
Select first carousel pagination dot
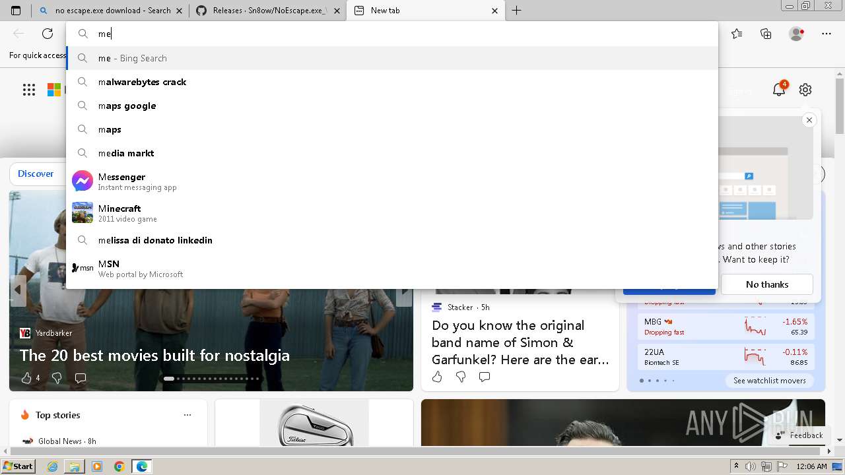(x=169, y=379)
